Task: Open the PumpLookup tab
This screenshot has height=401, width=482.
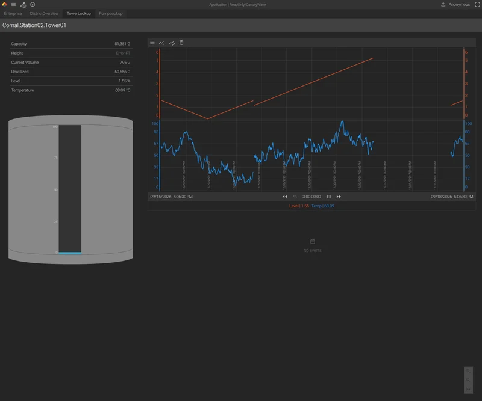Action: pyautogui.click(x=111, y=13)
